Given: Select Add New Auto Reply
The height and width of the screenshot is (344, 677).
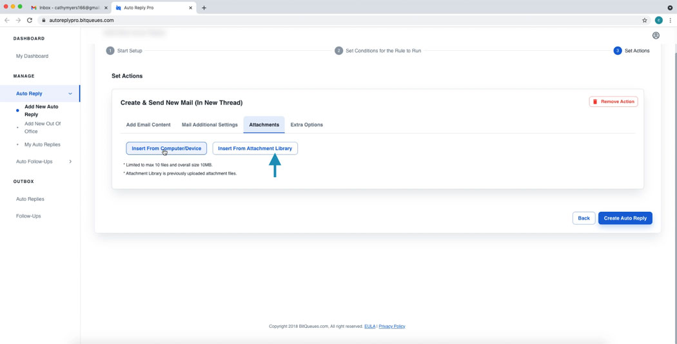Looking at the screenshot, I should (41, 111).
